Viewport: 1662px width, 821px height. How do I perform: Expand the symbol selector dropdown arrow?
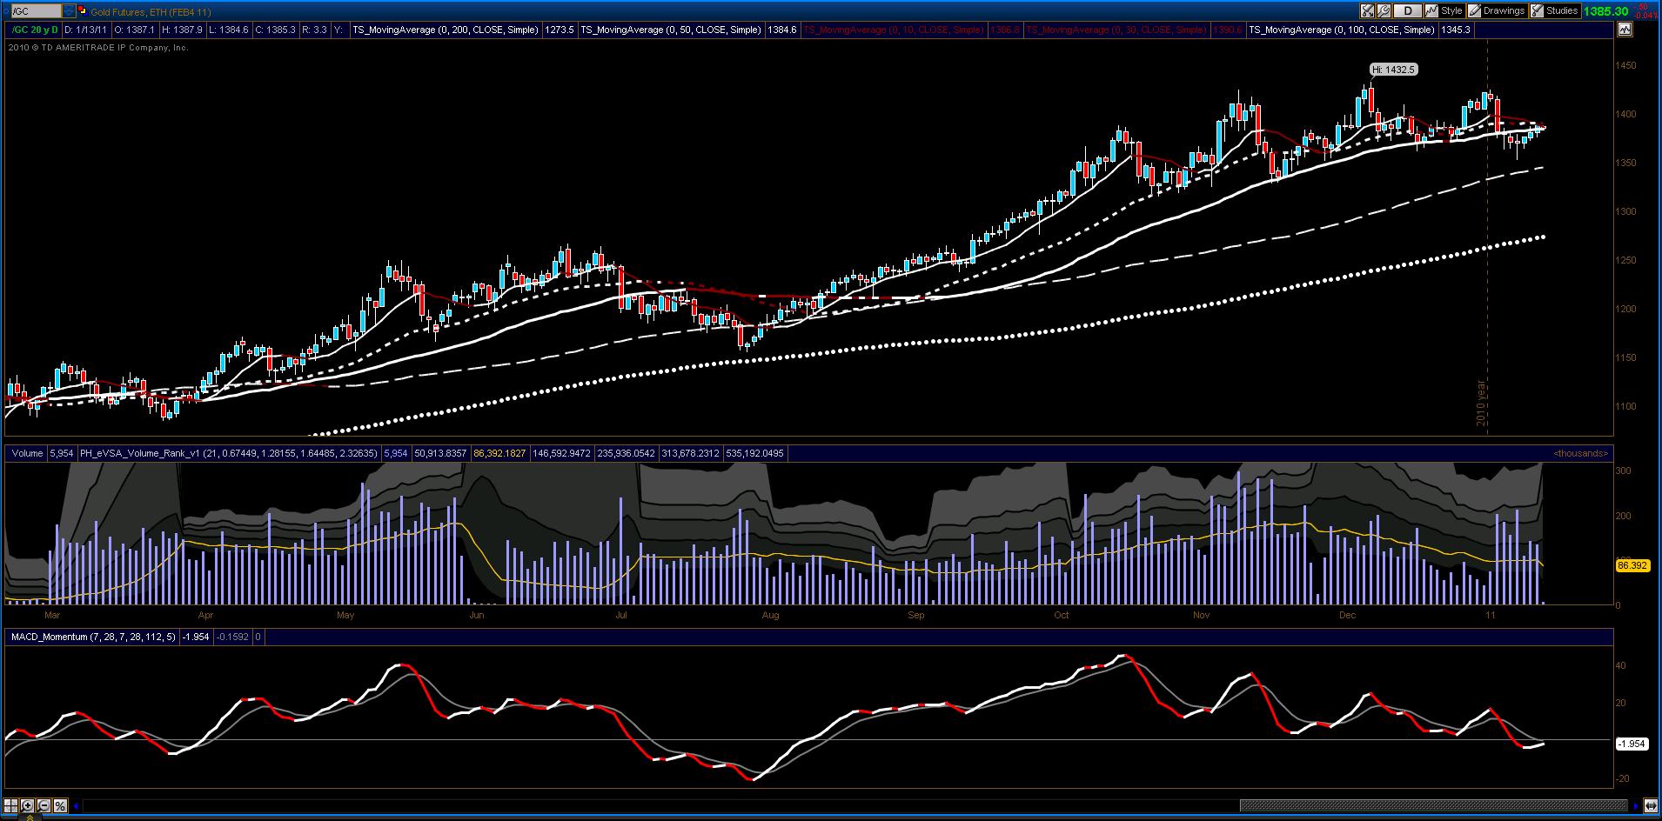click(69, 11)
